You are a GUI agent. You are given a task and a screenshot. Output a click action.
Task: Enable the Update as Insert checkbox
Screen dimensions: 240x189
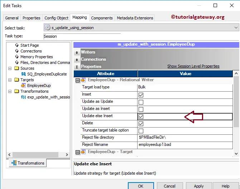pyautogui.click(x=141, y=109)
